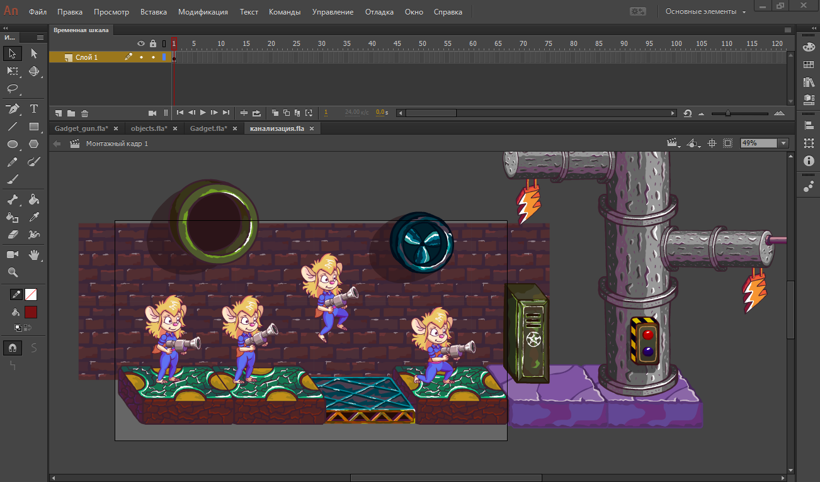Open Edit Symbols dropdown
Screen dimensions: 820x482
pyautogui.click(x=694, y=143)
